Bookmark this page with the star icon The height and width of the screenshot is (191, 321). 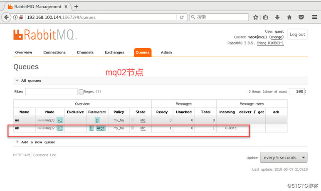[x=255, y=17]
